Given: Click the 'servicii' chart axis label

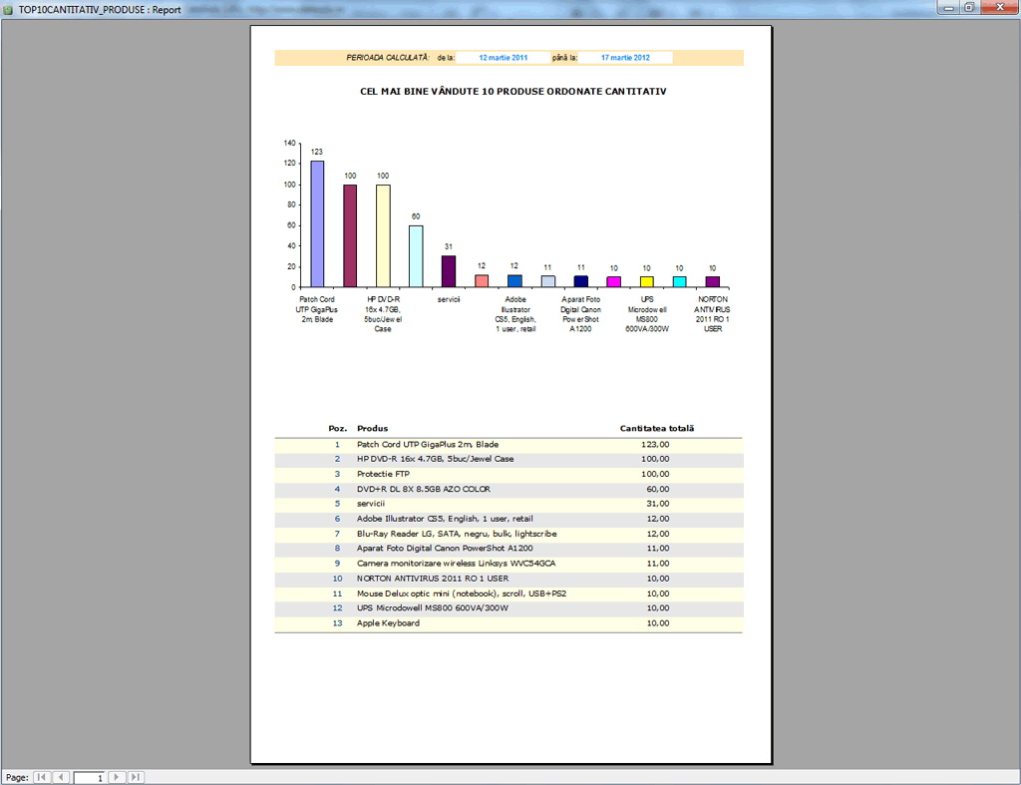Looking at the screenshot, I should click(x=449, y=299).
